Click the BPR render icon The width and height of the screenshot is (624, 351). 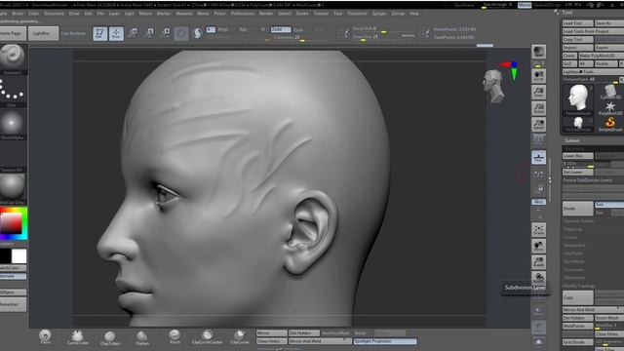[x=538, y=52]
